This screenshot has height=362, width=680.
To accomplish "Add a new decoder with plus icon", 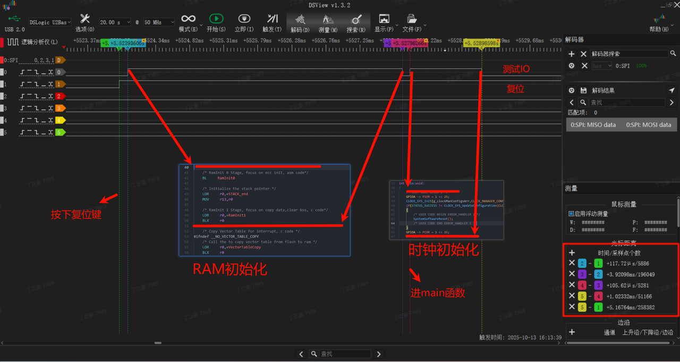I will (572, 54).
